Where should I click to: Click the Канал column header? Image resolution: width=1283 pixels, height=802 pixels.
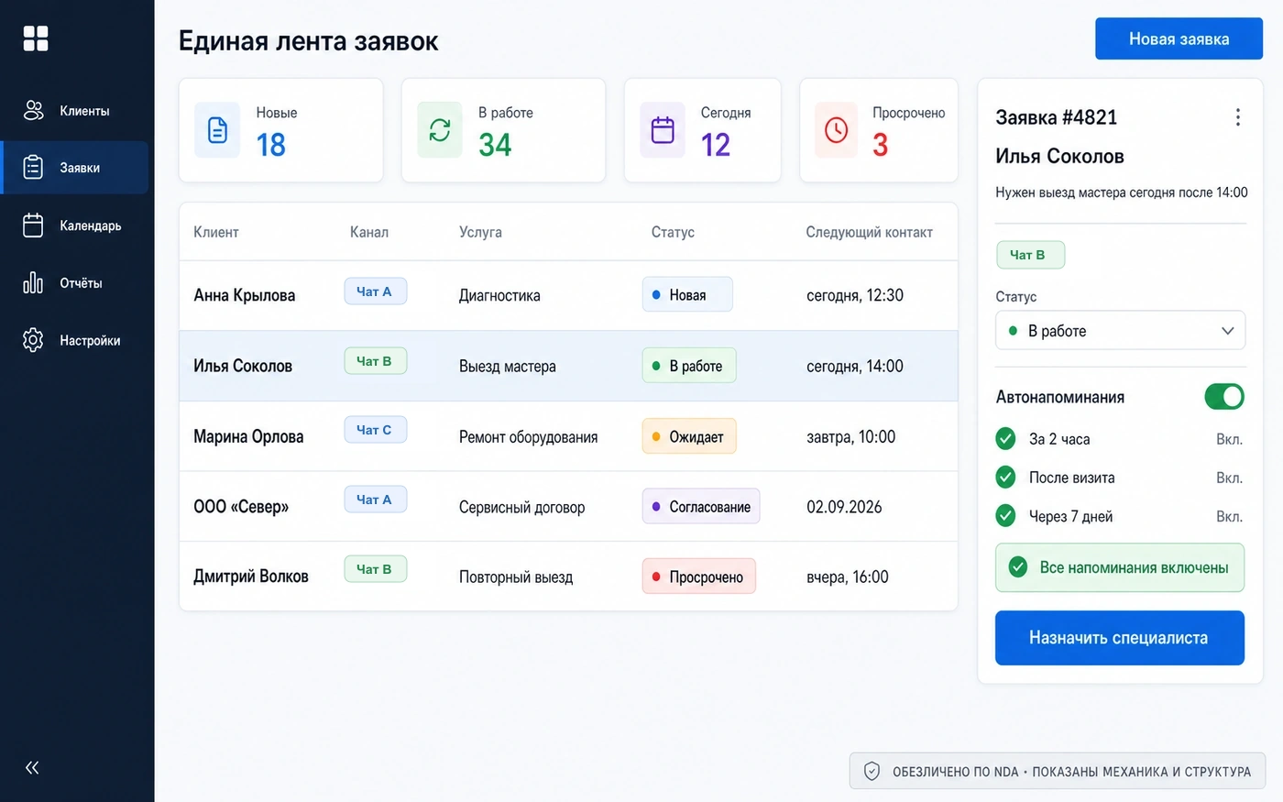click(369, 232)
